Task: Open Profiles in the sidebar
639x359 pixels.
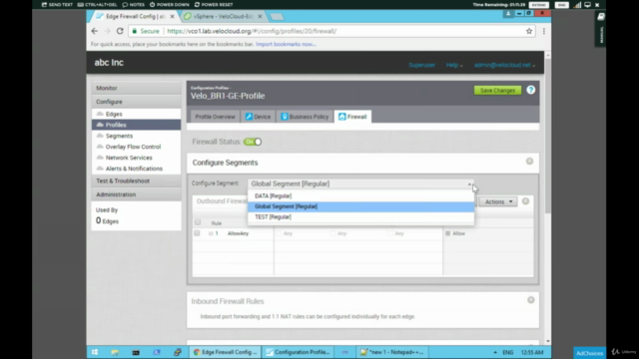Action: (136, 125)
